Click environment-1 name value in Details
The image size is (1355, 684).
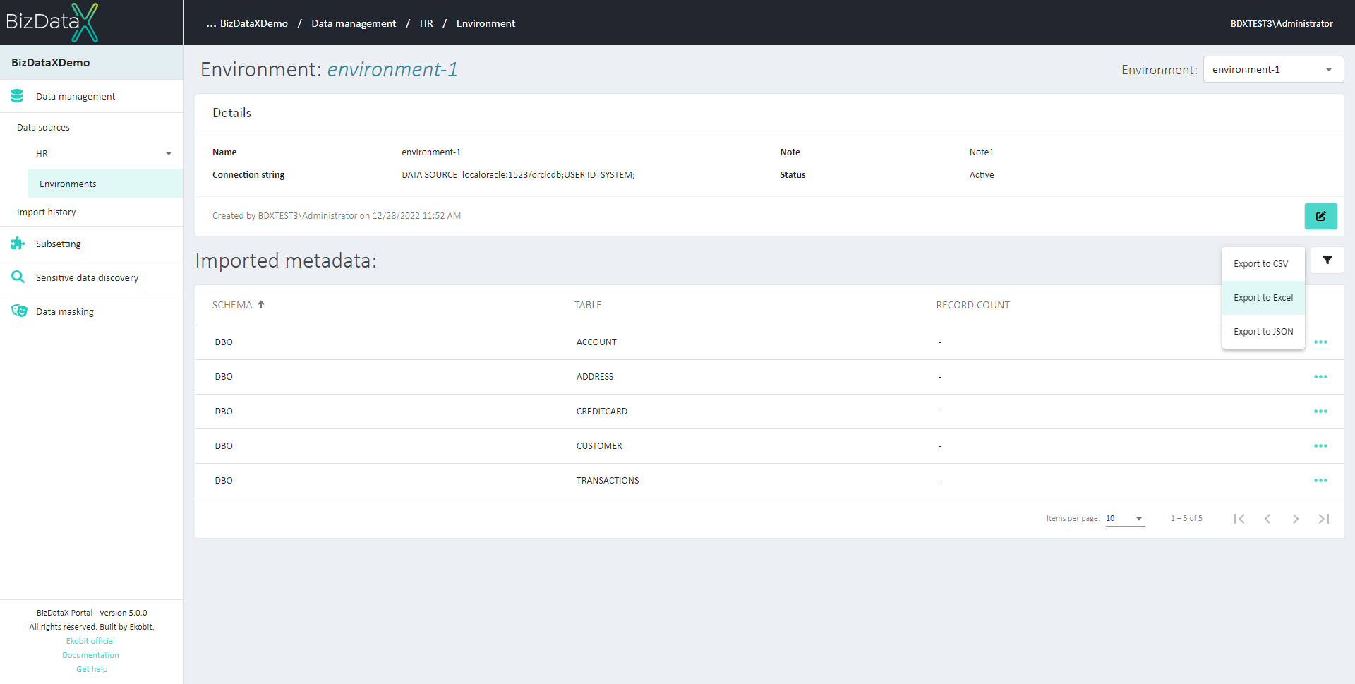(x=431, y=152)
